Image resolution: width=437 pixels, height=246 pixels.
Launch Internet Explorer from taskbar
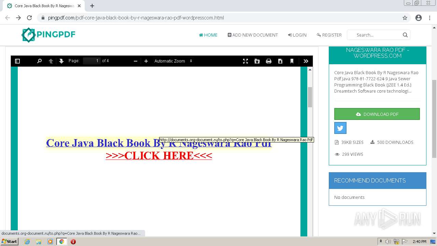[27, 242]
